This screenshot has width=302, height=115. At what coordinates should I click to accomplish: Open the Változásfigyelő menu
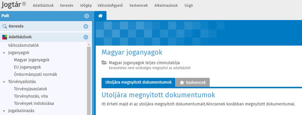coord(110,6)
